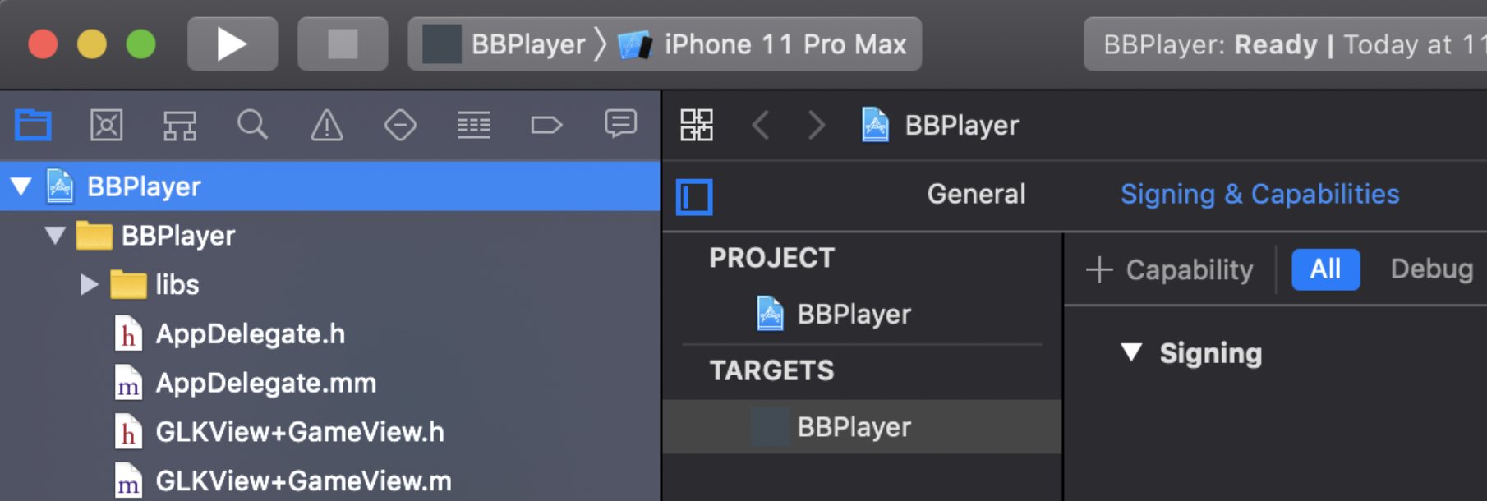
Task: Open the Issue navigator warning icon
Action: tap(327, 126)
